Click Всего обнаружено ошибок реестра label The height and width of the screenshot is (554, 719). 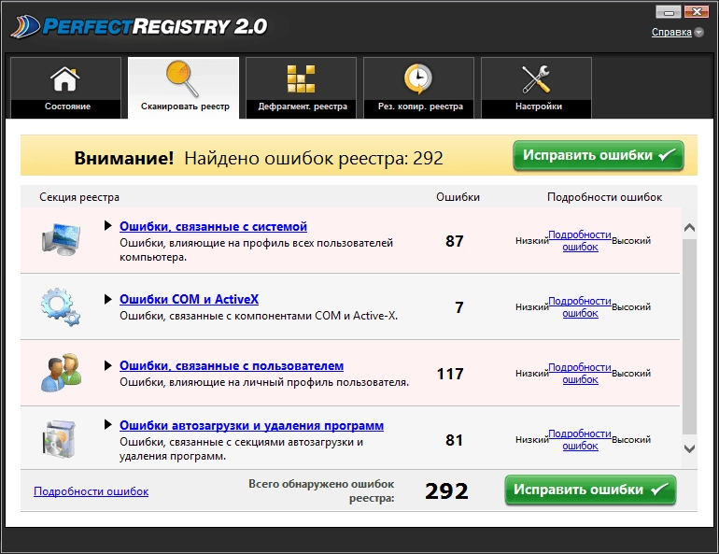(x=321, y=490)
